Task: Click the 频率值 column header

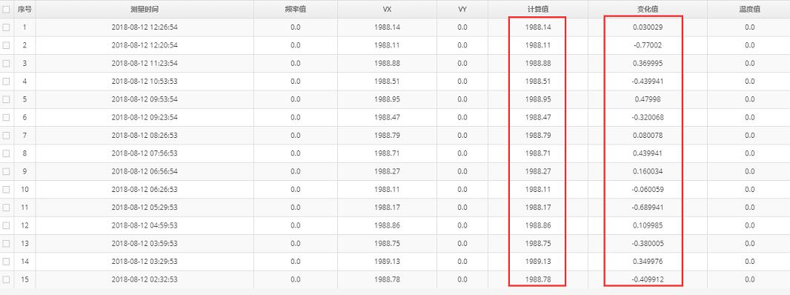Action: point(296,9)
